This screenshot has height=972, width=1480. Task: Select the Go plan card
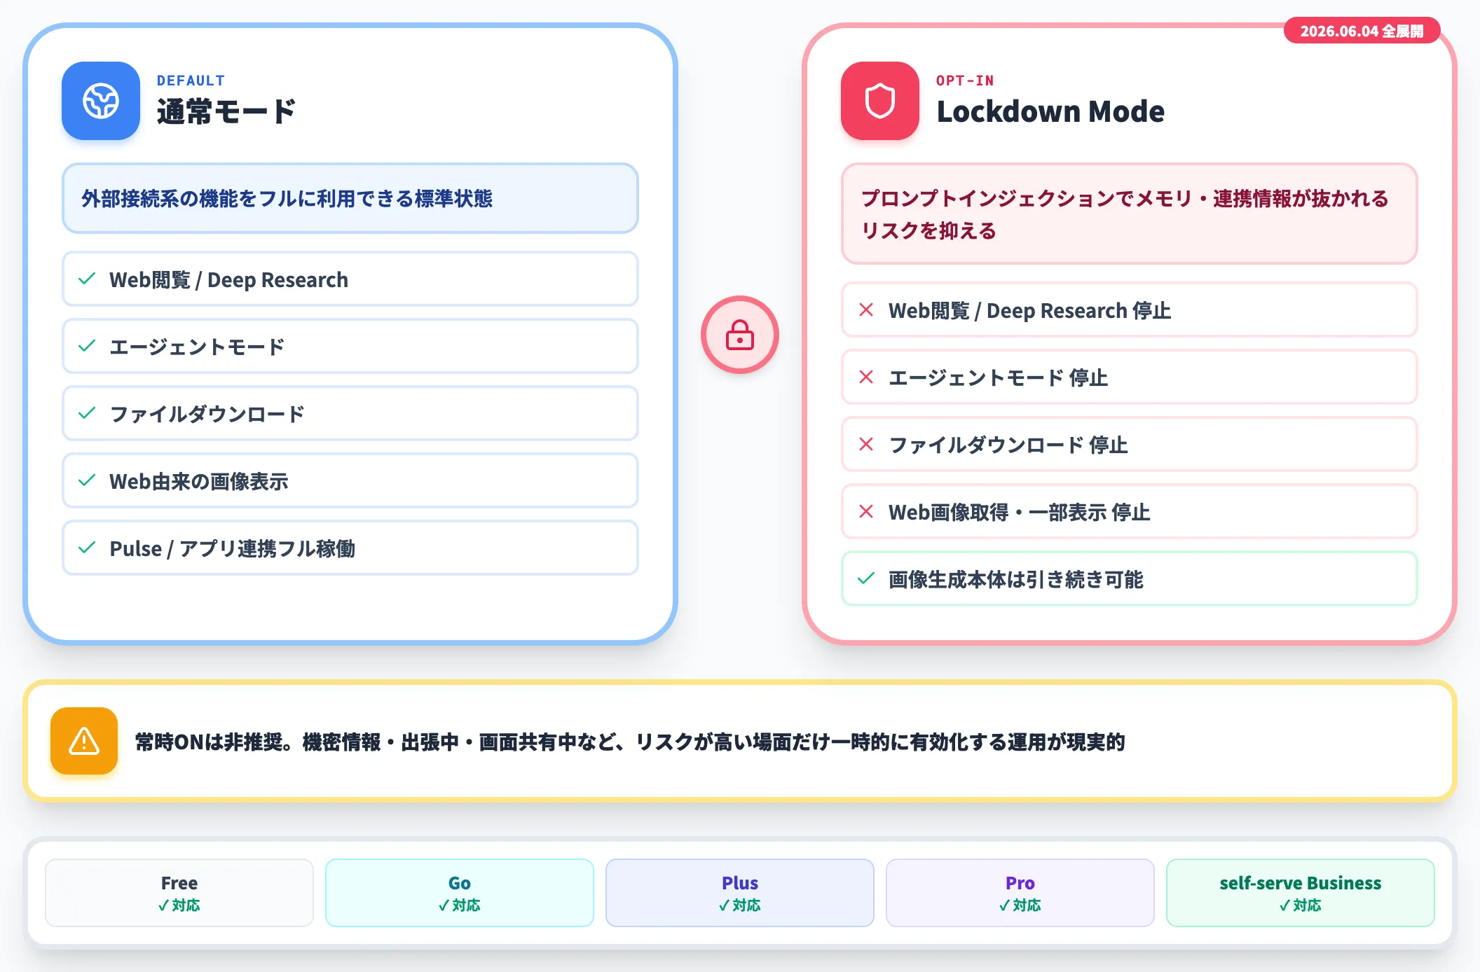click(460, 893)
